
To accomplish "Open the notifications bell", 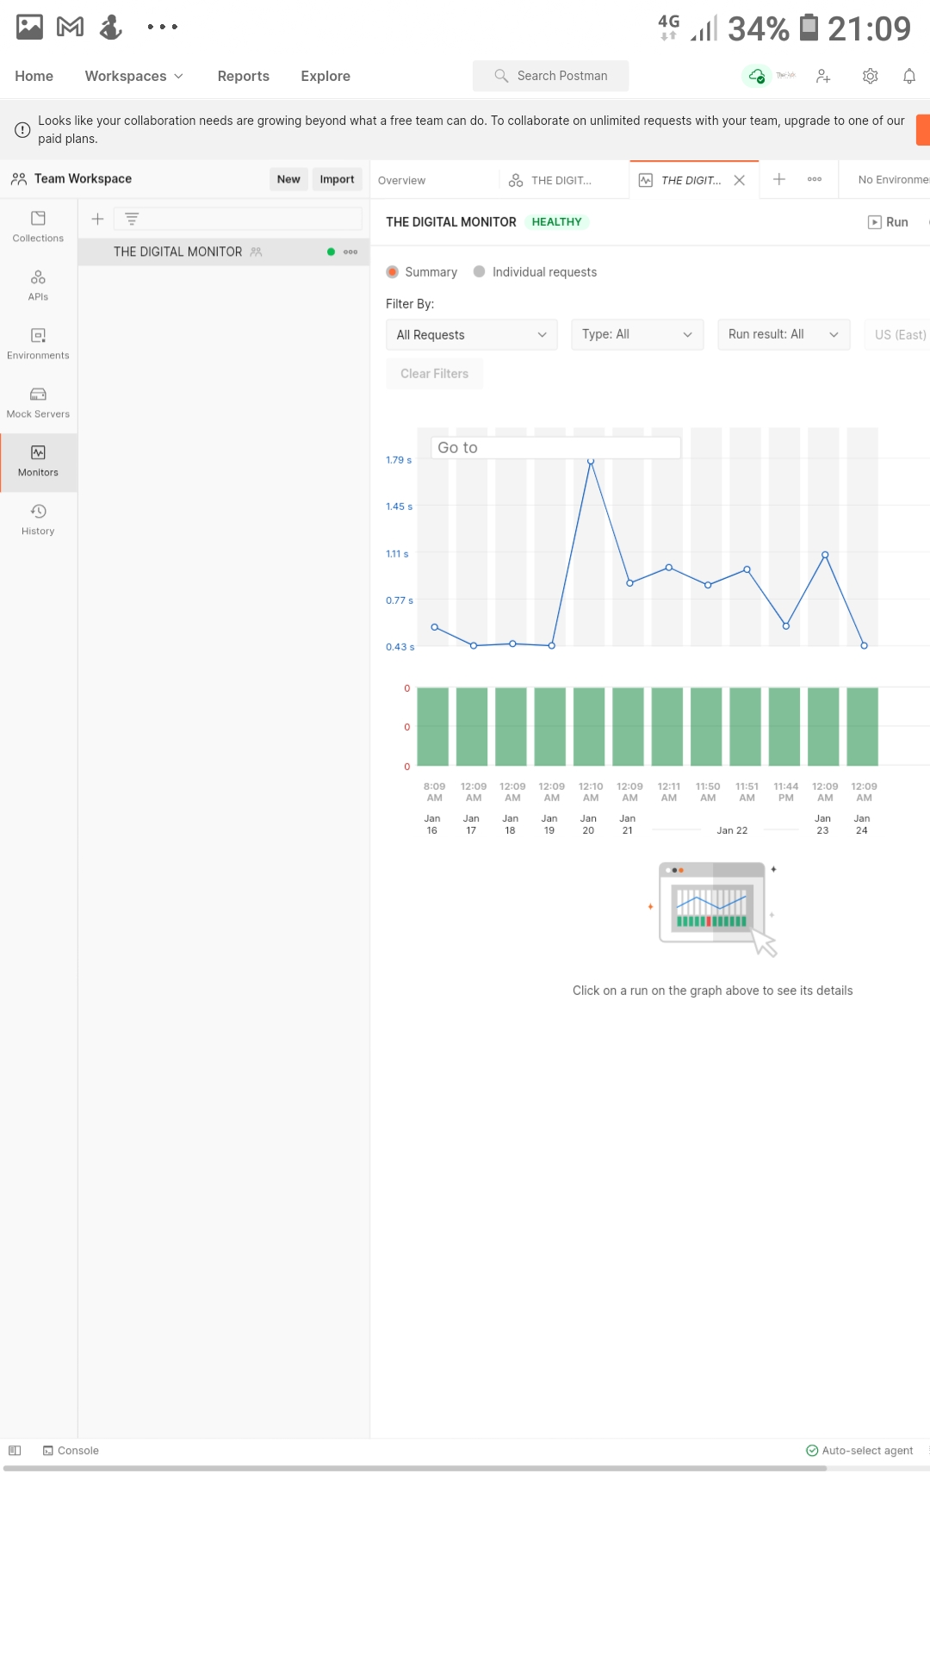I will click(x=909, y=76).
